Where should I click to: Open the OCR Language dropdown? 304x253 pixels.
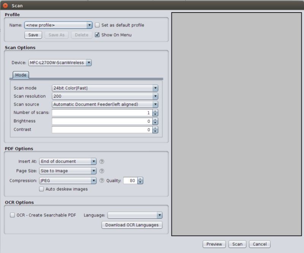coord(135,215)
